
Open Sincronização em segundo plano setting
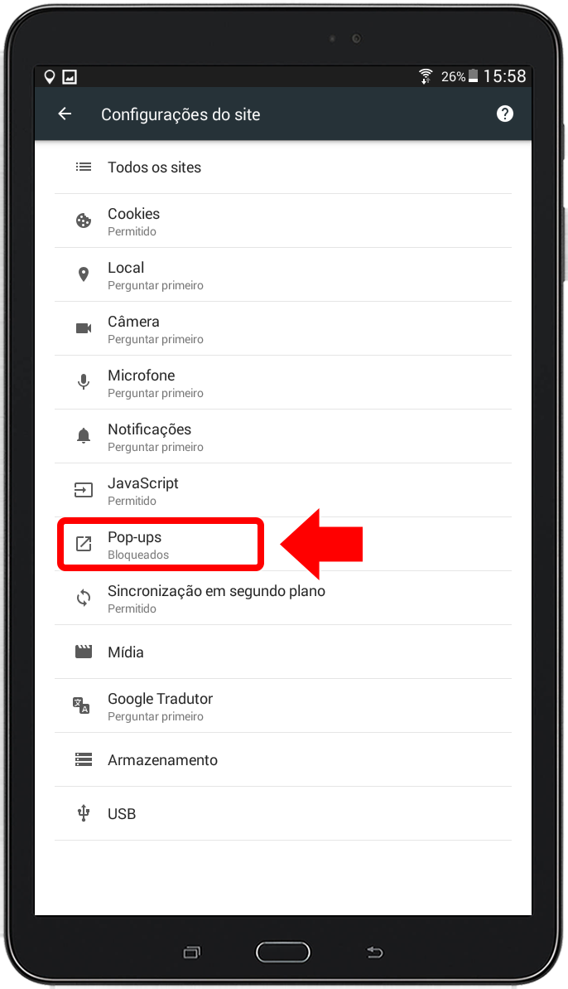[282, 599]
